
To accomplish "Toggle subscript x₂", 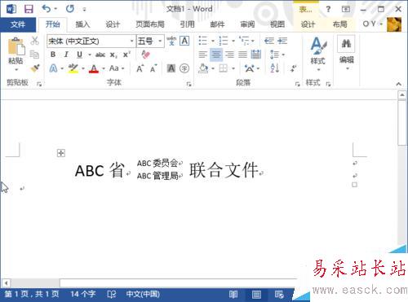I will pyautogui.click(x=113, y=55).
